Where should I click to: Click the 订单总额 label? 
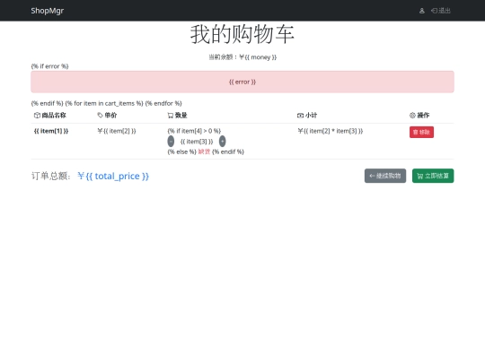pos(51,176)
